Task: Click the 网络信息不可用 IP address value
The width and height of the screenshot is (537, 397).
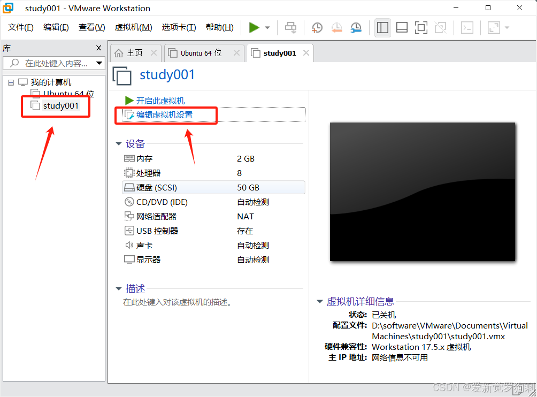Action: [400, 357]
